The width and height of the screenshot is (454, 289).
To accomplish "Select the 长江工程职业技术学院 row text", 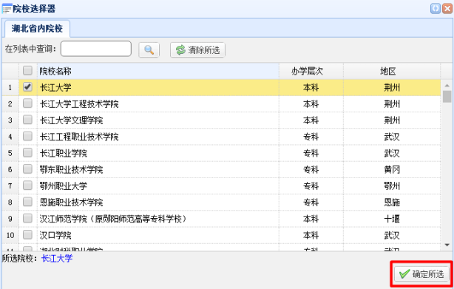I will (x=79, y=137).
